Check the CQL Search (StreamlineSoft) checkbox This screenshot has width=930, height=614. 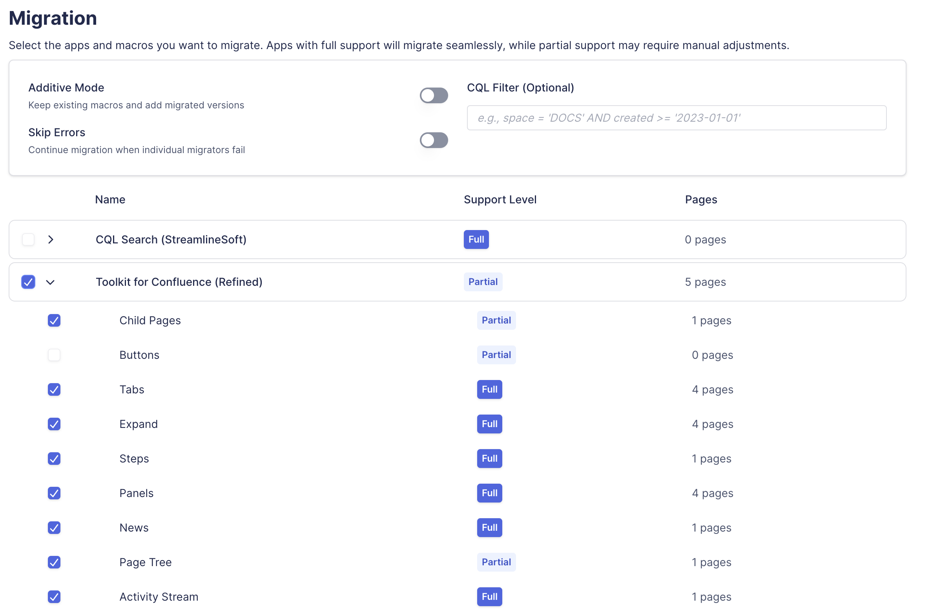click(x=28, y=239)
